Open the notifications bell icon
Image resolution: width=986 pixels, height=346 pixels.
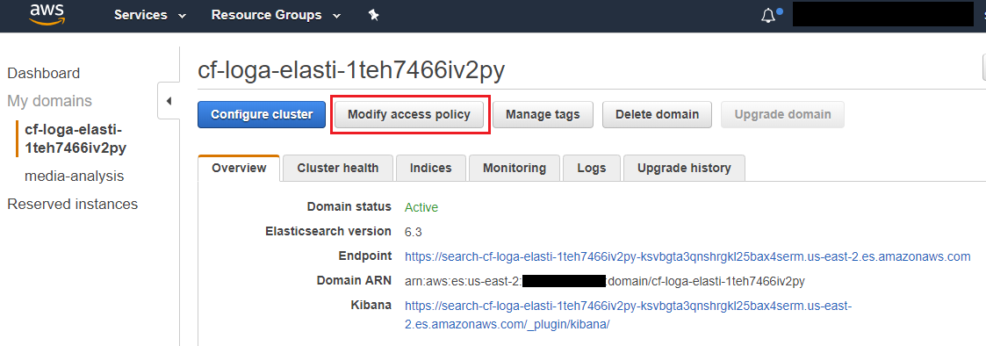[x=768, y=15]
